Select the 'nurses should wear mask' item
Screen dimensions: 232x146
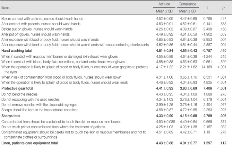(x=64, y=82)
